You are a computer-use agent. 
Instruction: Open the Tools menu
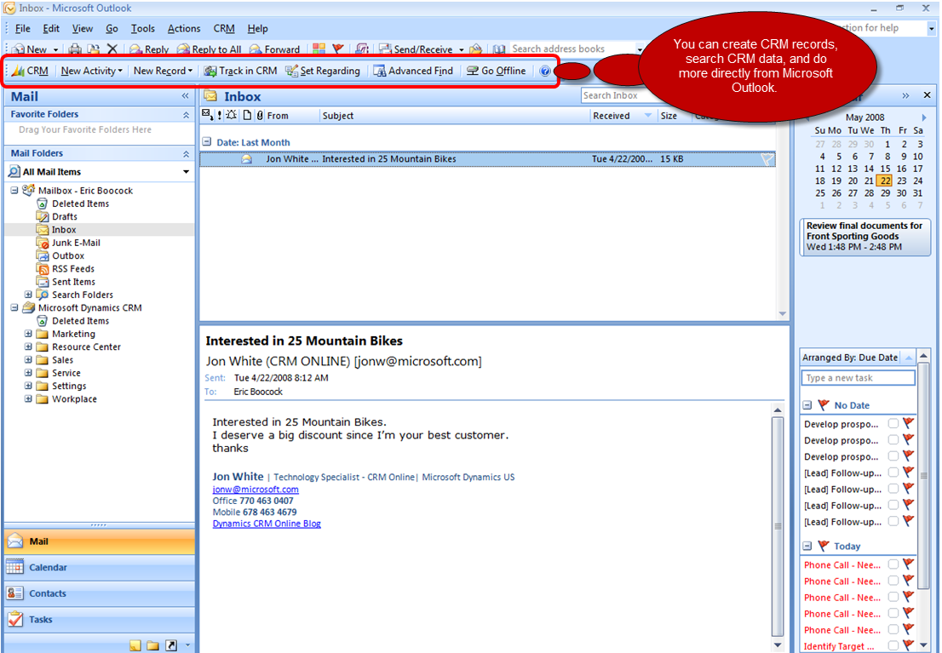tap(142, 28)
